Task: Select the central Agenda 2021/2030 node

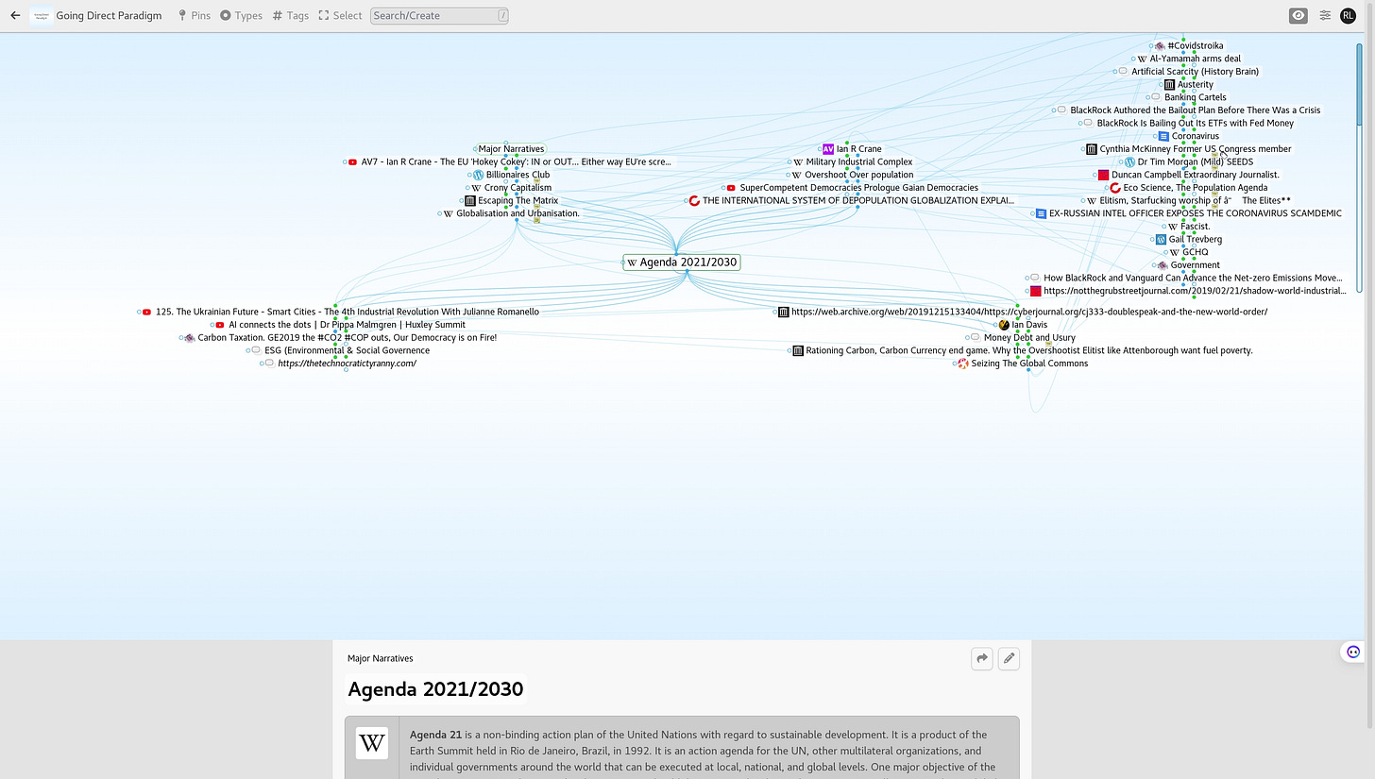Action: 682,262
